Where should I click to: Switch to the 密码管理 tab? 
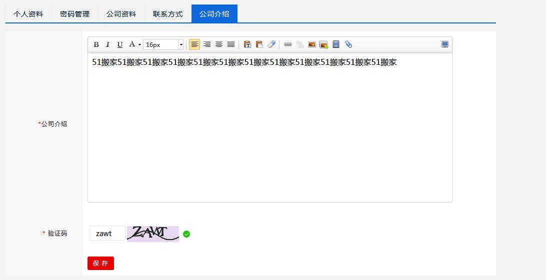[75, 14]
